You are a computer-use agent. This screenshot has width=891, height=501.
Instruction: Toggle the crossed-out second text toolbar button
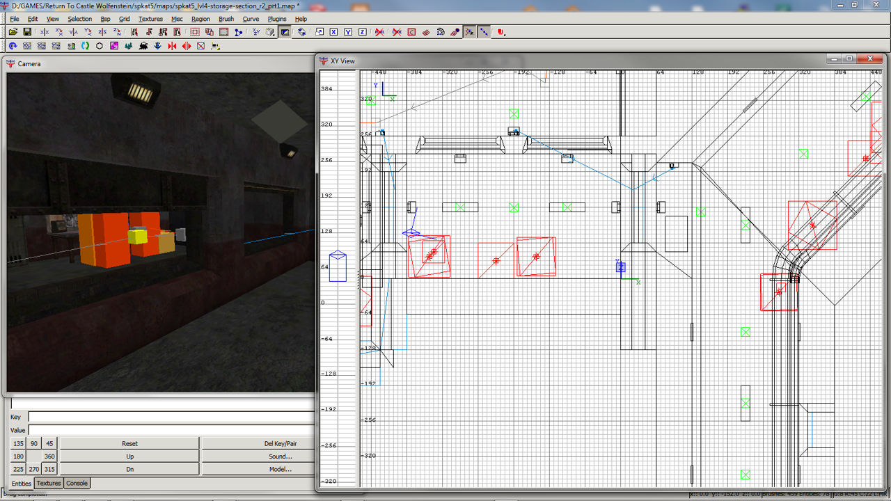[x=396, y=32]
